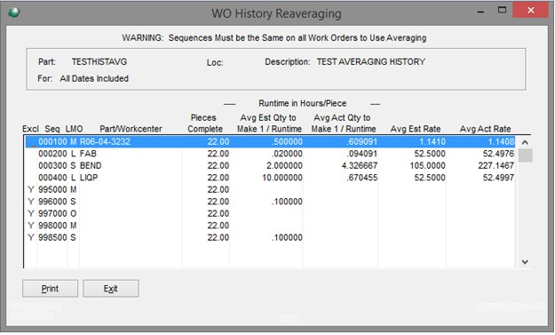The image size is (555, 335).
Task: Click the Avg Act Rate value 1.1408
Action: (x=501, y=141)
